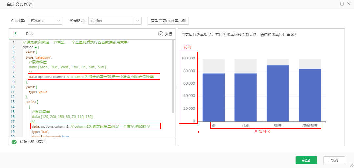
Task: Click the 20,000 y-axis label
Action: [x=189, y=109]
